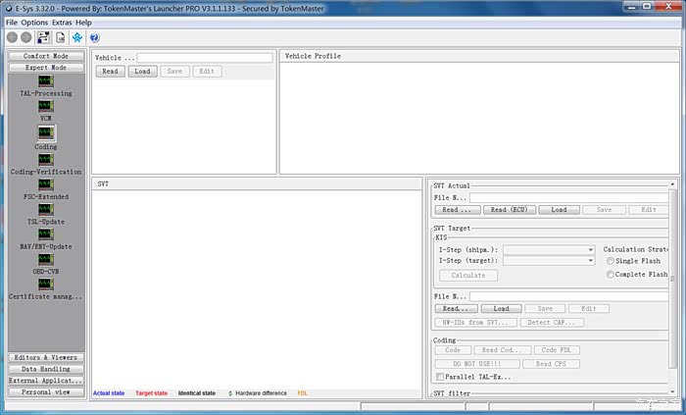Expand the Data Handling section
This screenshot has height=415, width=686.
pyautogui.click(x=46, y=369)
